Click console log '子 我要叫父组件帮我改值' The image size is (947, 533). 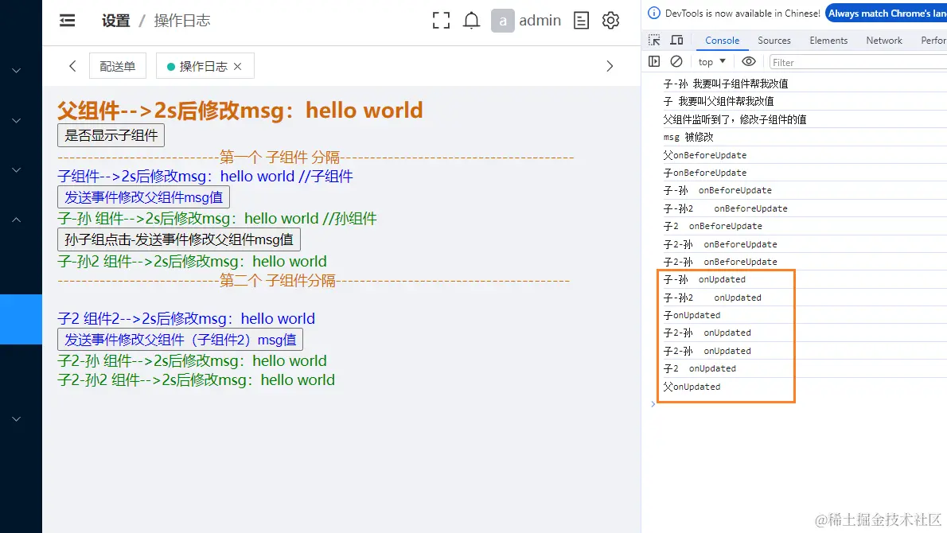[x=718, y=101]
